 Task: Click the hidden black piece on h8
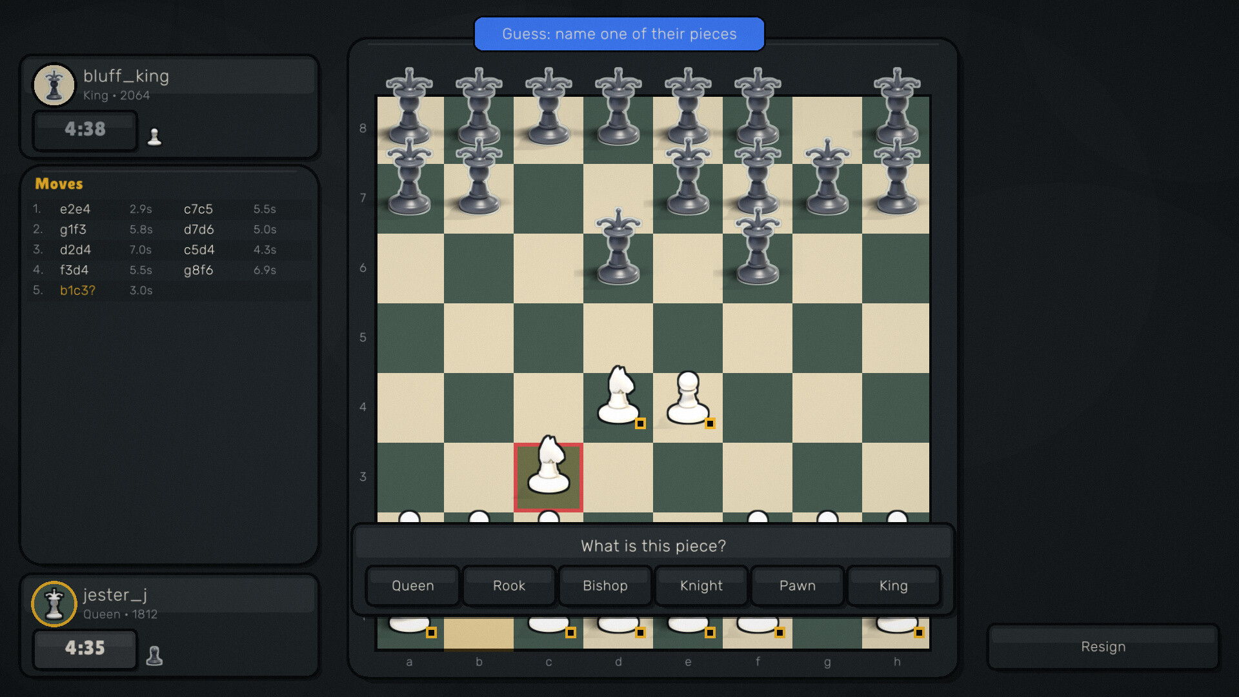[x=897, y=108]
